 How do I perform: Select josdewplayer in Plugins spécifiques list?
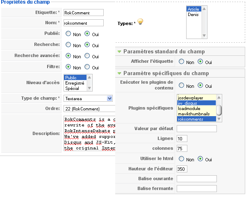click(x=196, y=98)
